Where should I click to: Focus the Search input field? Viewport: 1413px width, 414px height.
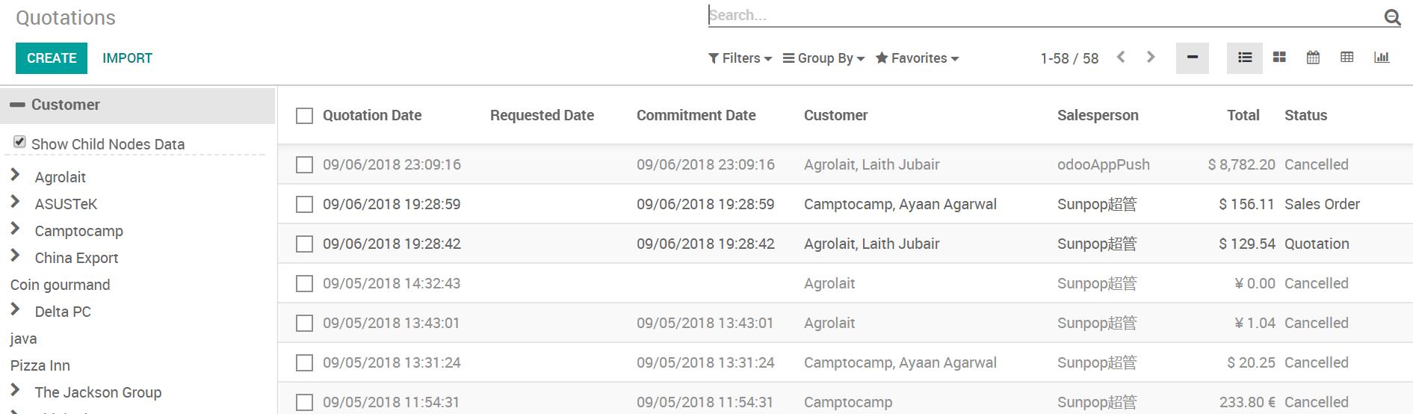coord(1042,16)
